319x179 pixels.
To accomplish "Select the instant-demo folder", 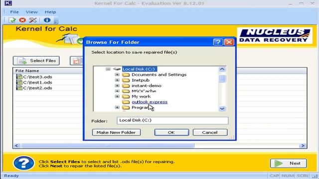I will coord(146,86).
